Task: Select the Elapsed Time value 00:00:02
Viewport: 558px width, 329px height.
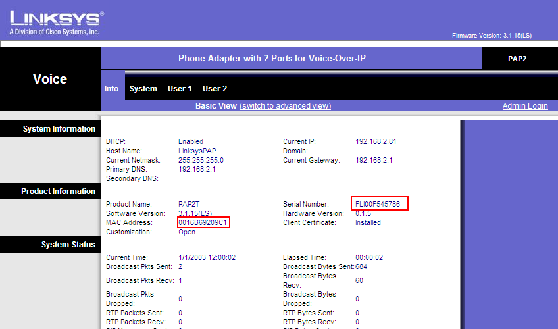Action: (369, 257)
